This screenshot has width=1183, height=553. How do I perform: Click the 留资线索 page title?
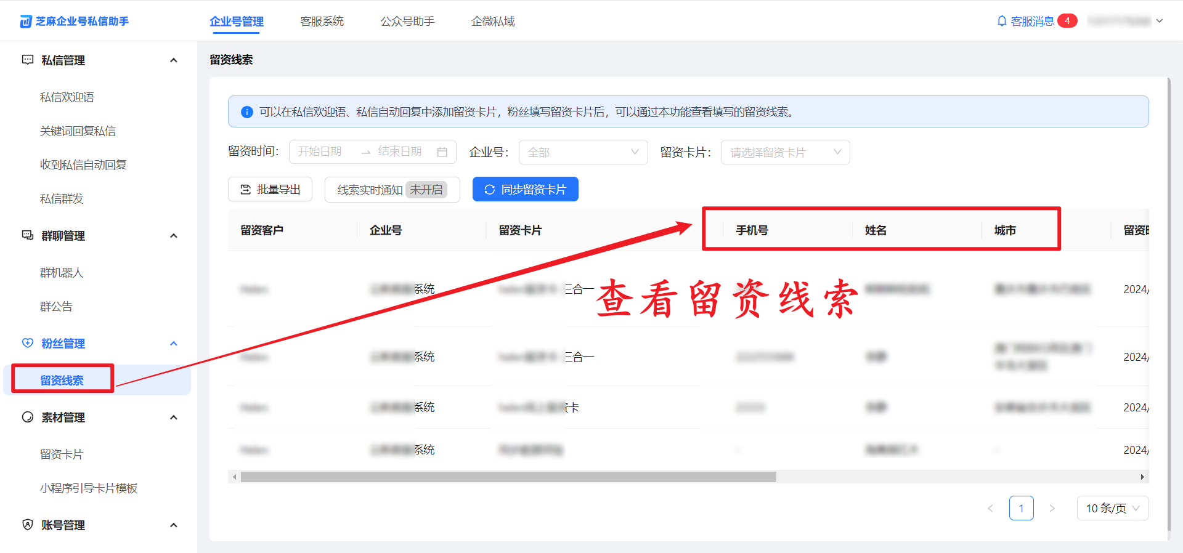[x=231, y=60]
